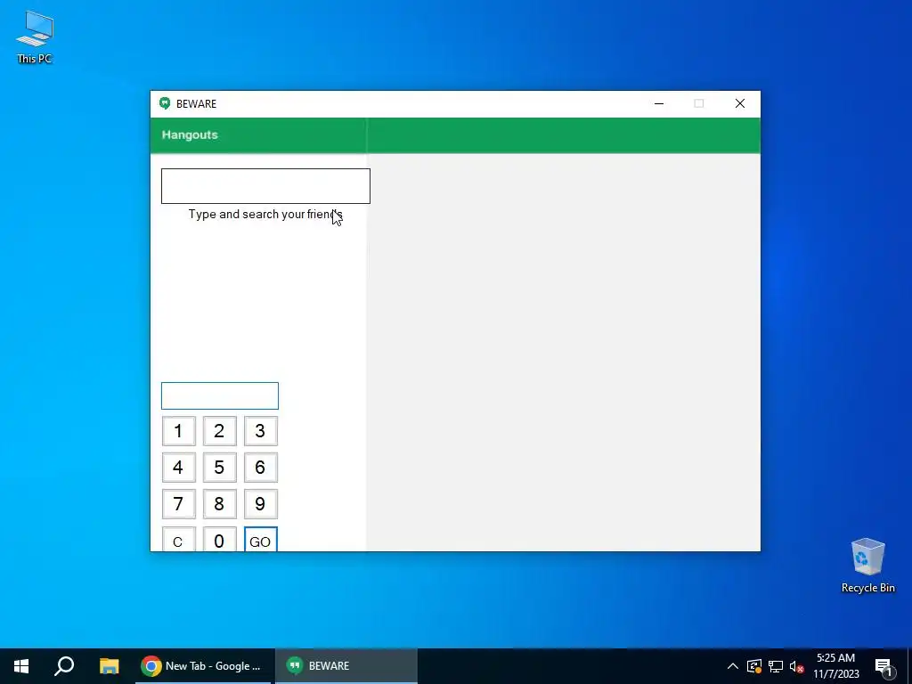Open the clock and date flyout

(x=835, y=666)
